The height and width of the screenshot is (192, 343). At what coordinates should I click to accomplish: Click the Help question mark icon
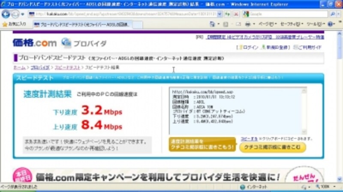pyautogui.click(x=330, y=24)
